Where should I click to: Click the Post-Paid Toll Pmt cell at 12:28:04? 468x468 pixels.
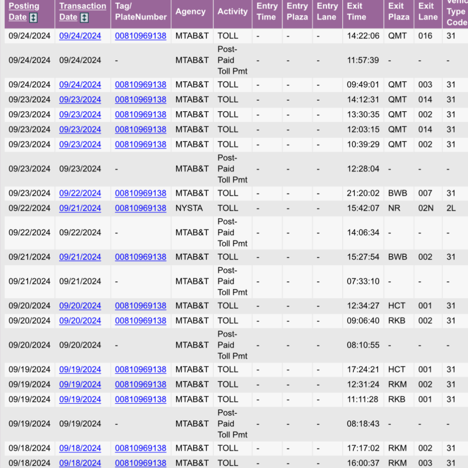pos(232,168)
